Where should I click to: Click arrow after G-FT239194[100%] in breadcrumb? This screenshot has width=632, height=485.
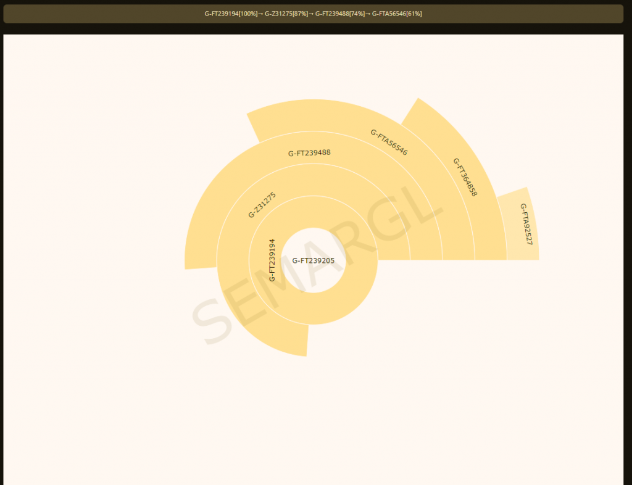click(x=260, y=14)
